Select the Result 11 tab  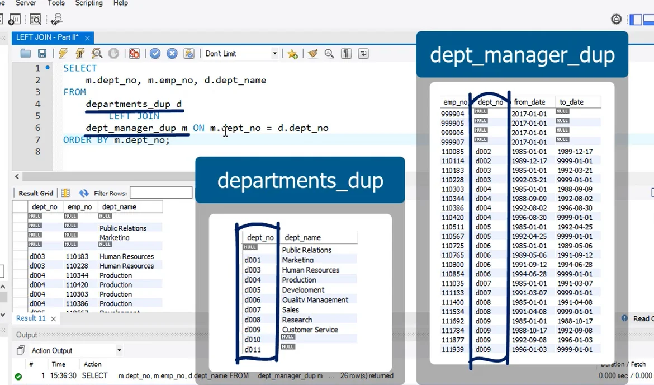[31, 318]
